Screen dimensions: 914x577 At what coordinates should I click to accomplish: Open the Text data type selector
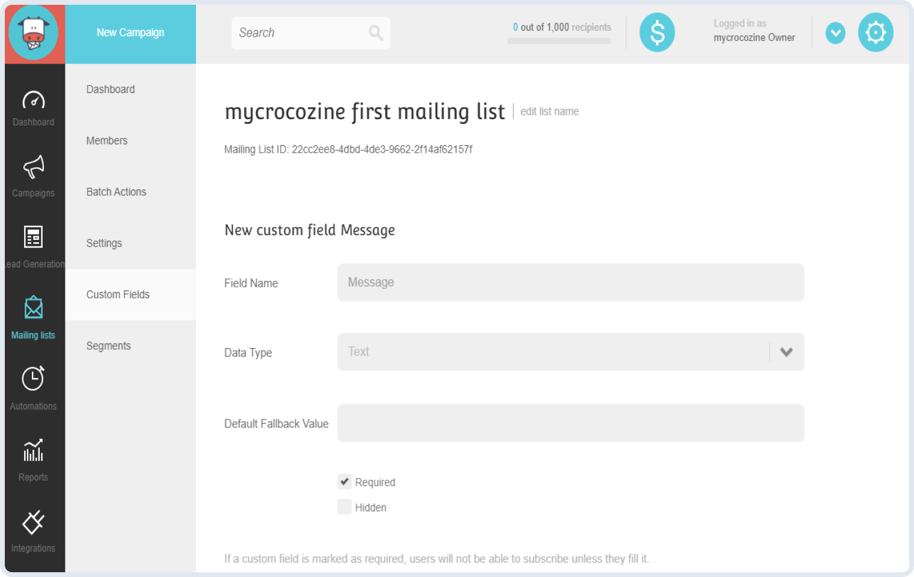click(x=571, y=352)
